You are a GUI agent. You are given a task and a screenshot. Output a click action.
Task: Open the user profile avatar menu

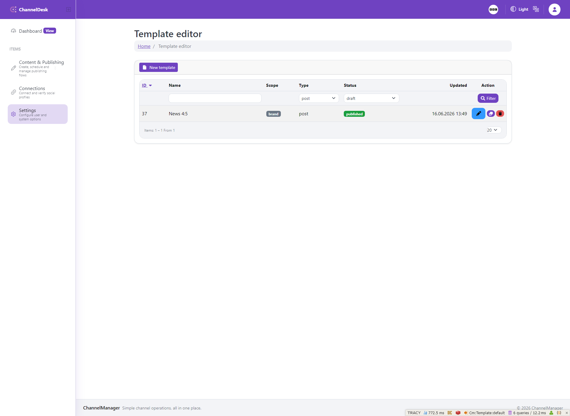coord(555,10)
